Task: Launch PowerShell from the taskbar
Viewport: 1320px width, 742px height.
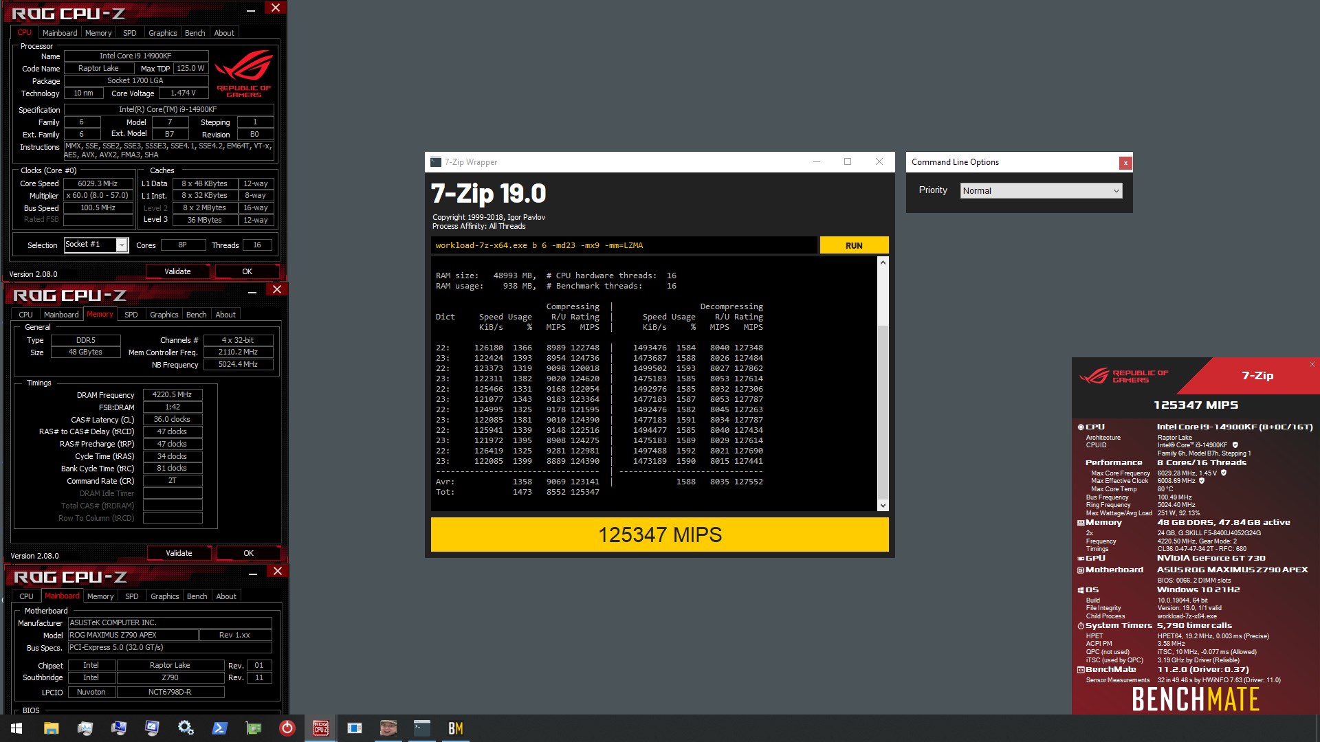Action: (x=219, y=728)
